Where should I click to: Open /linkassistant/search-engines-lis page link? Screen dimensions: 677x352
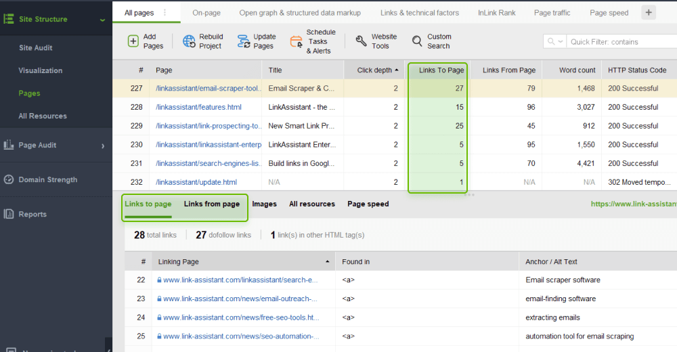point(208,163)
